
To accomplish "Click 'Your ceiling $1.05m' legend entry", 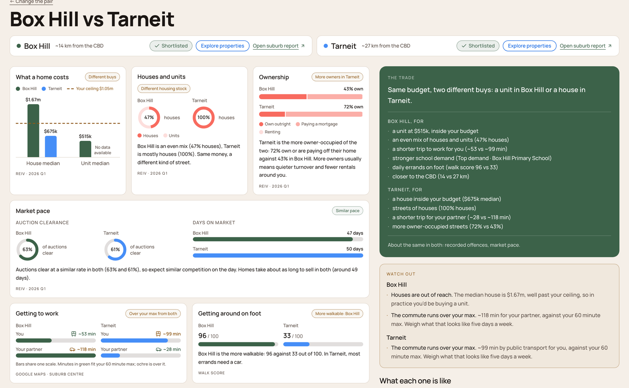I will (x=90, y=89).
